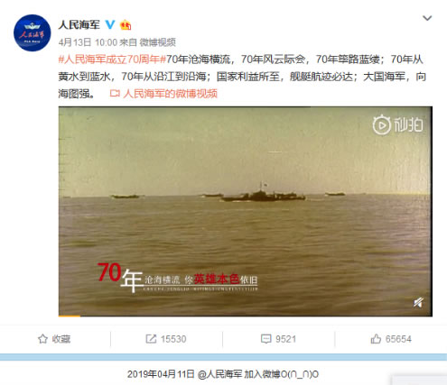Click the 秒拍 watermark logo
447x385 pixels.
coord(397,124)
